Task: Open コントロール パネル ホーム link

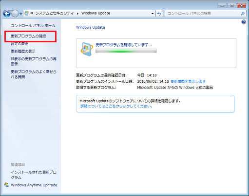Action: pos(33,26)
